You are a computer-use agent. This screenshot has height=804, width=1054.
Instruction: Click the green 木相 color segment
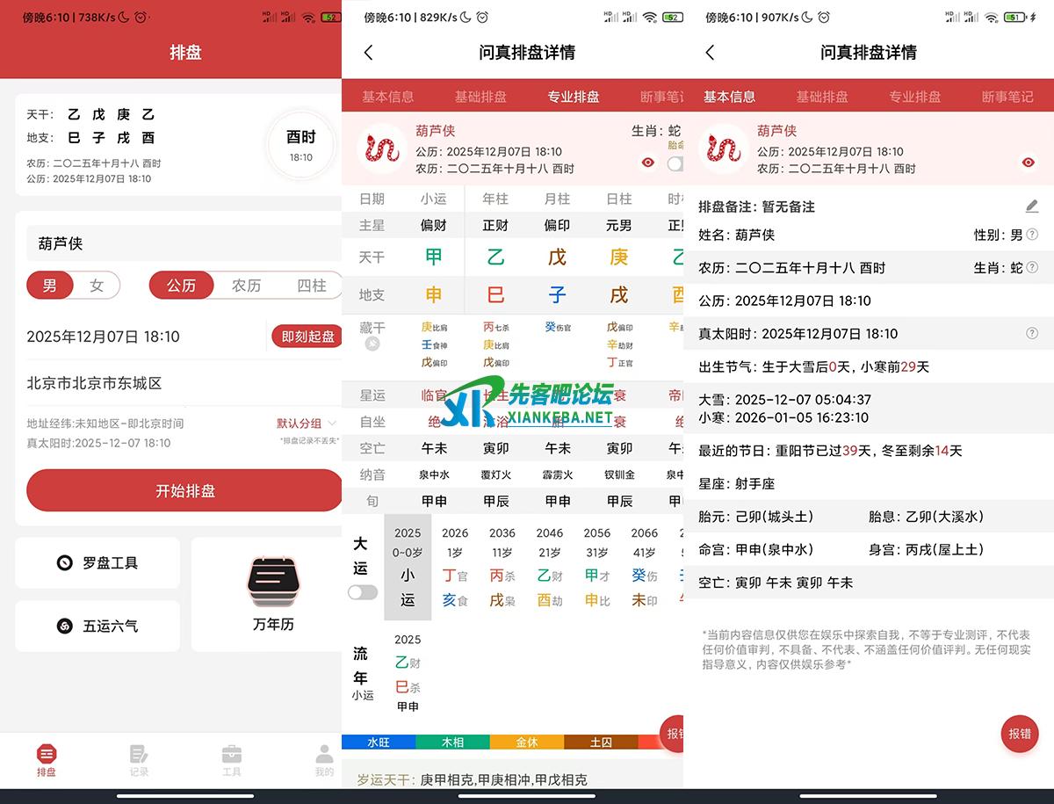452,742
